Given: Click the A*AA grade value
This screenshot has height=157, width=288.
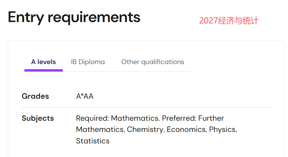Looking at the screenshot, I should pyautogui.click(x=85, y=96).
